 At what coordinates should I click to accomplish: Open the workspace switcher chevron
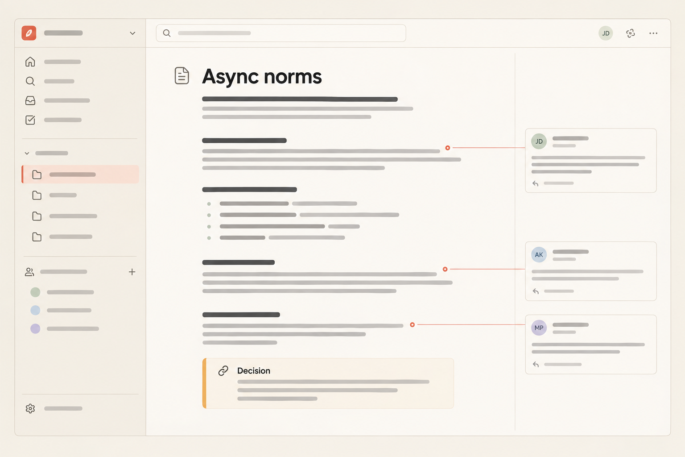(132, 33)
